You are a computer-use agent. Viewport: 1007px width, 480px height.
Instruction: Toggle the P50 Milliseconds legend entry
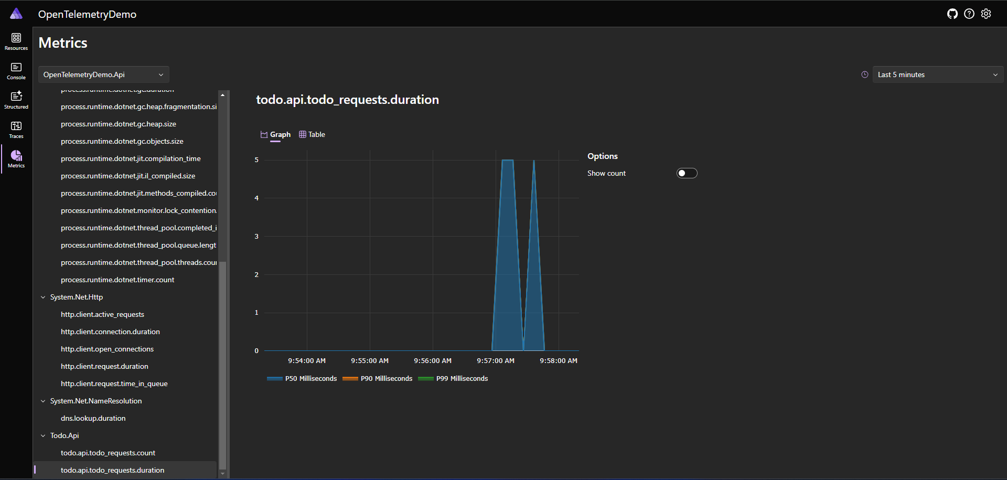[302, 378]
